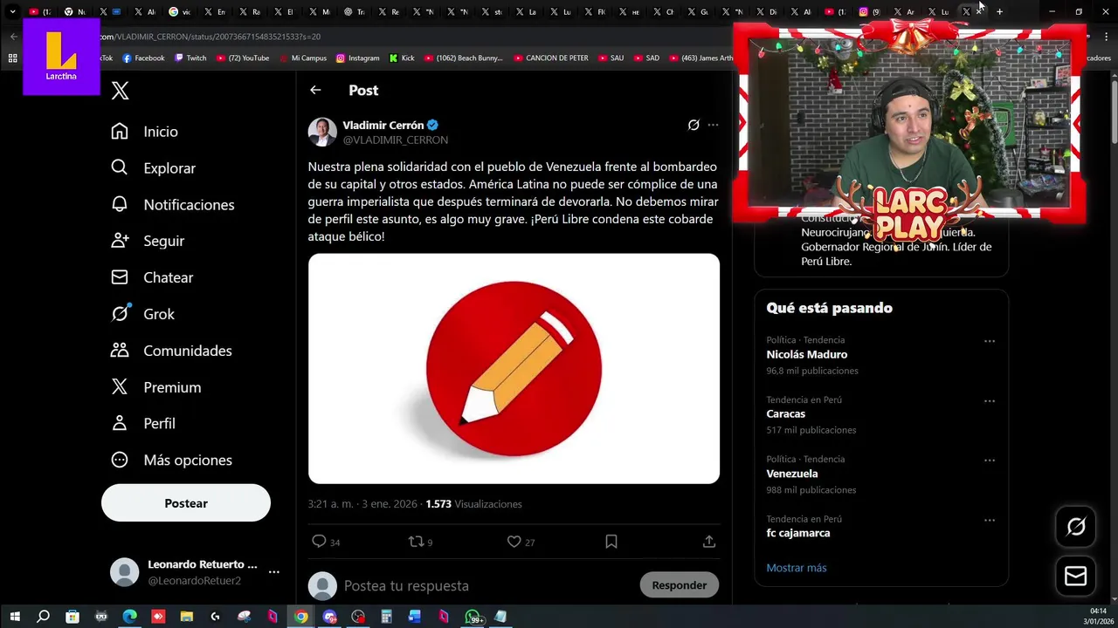The width and height of the screenshot is (1118, 628).
Task: Open the Instagram bookmark
Action: 358,58
